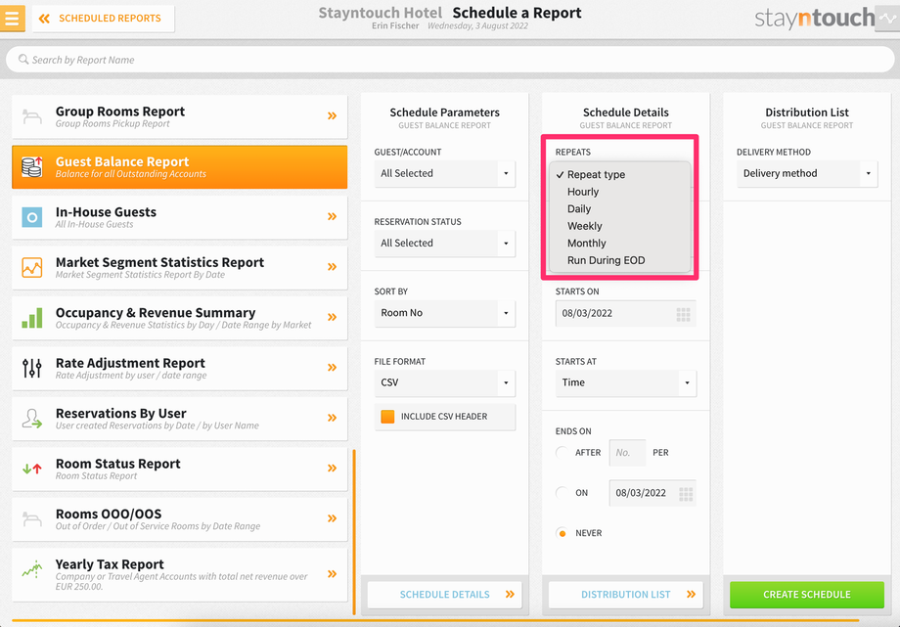This screenshot has width=900, height=627.
Task: Click chevron arrow on Rate Adjustment Report
Action: click(x=332, y=368)
